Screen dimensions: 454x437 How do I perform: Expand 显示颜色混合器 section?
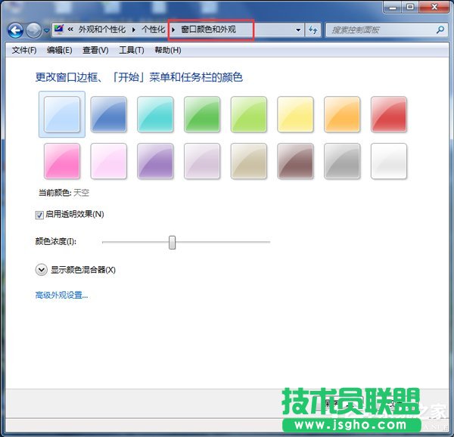pyautogui.click(x=41, y=270)
